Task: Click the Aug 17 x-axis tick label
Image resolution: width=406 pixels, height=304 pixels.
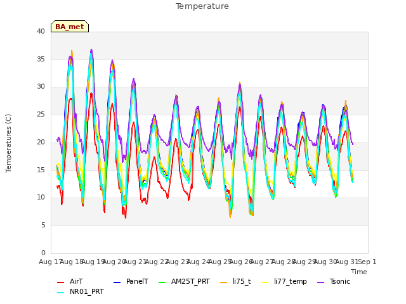Action: coord(49,262)
